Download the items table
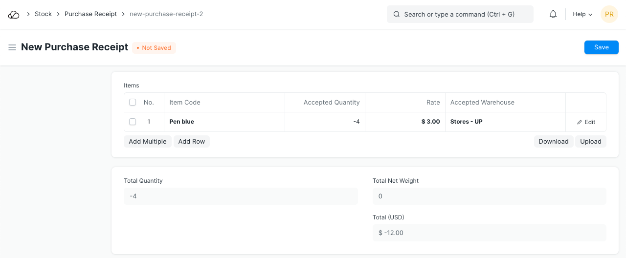The width and height of the screenshot is (626, 258). 553,142
